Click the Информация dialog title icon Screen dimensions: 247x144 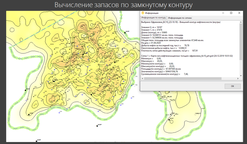coord(143,13)
